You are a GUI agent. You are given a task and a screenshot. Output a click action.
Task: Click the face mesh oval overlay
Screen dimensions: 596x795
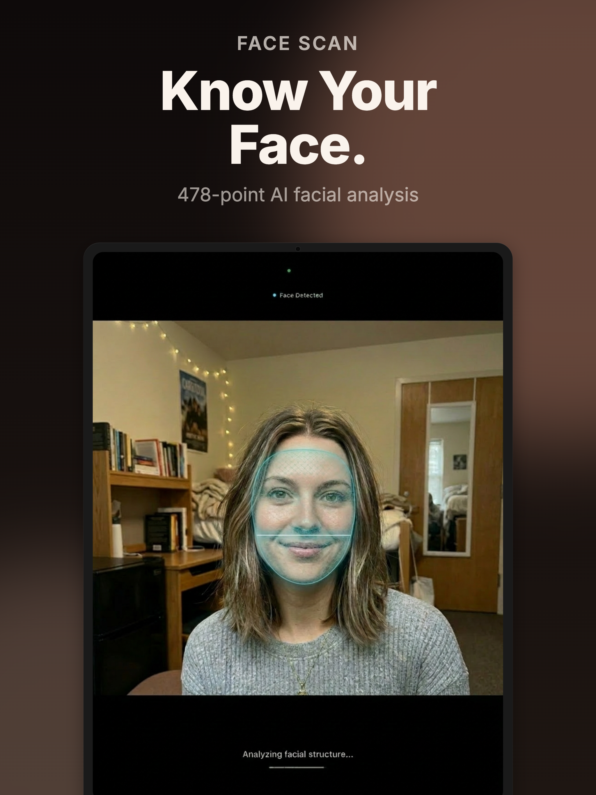(304, 517)
